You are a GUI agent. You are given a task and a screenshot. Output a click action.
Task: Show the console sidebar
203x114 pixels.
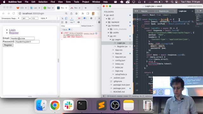[62, 22]
